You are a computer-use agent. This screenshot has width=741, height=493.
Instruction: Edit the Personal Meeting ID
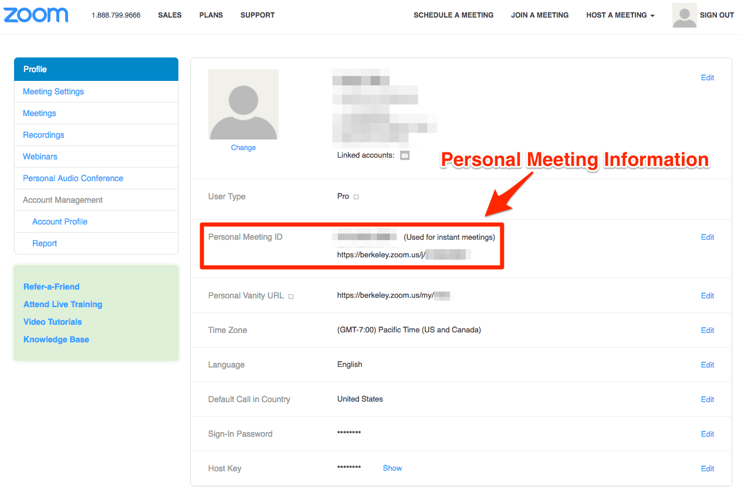coord(708,237)
